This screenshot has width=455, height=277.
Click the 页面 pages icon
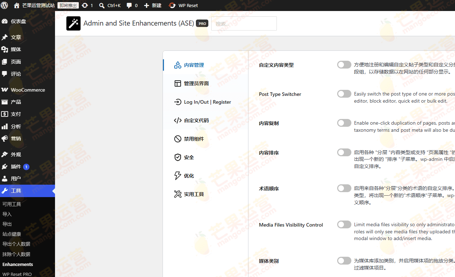pyautogui.click(x=5, y=62)
